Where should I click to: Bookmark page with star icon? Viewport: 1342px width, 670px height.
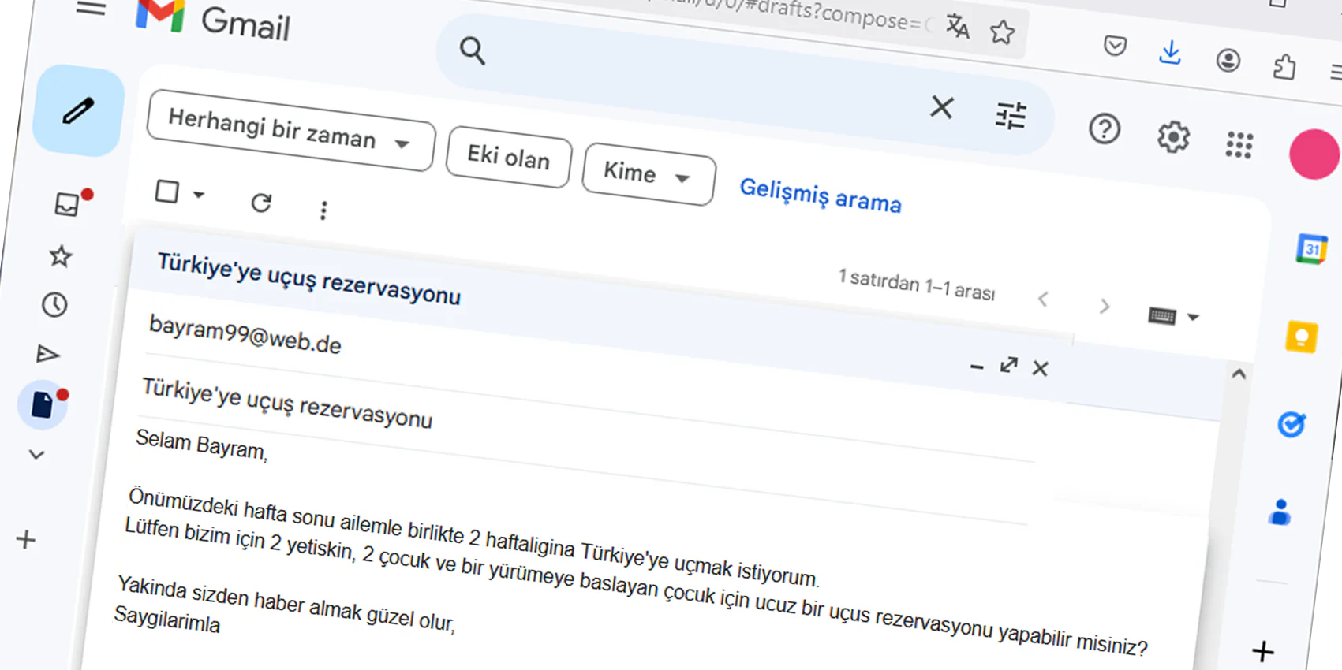[1002, 32]
